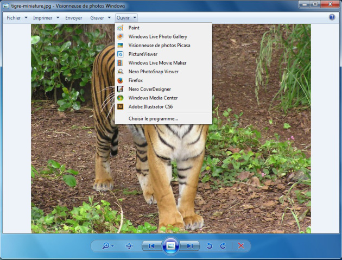Viewport: 342px width, 260px height.
Task: Open the Imprimer menu
Action: tap(43, 18)
